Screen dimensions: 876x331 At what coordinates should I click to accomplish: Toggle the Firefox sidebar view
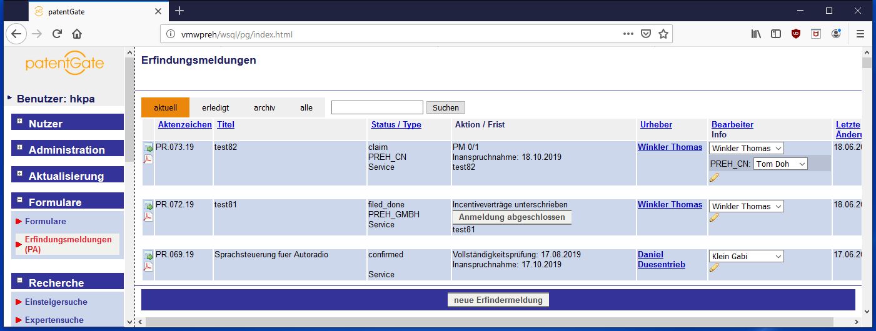click(x=776, y=34)
